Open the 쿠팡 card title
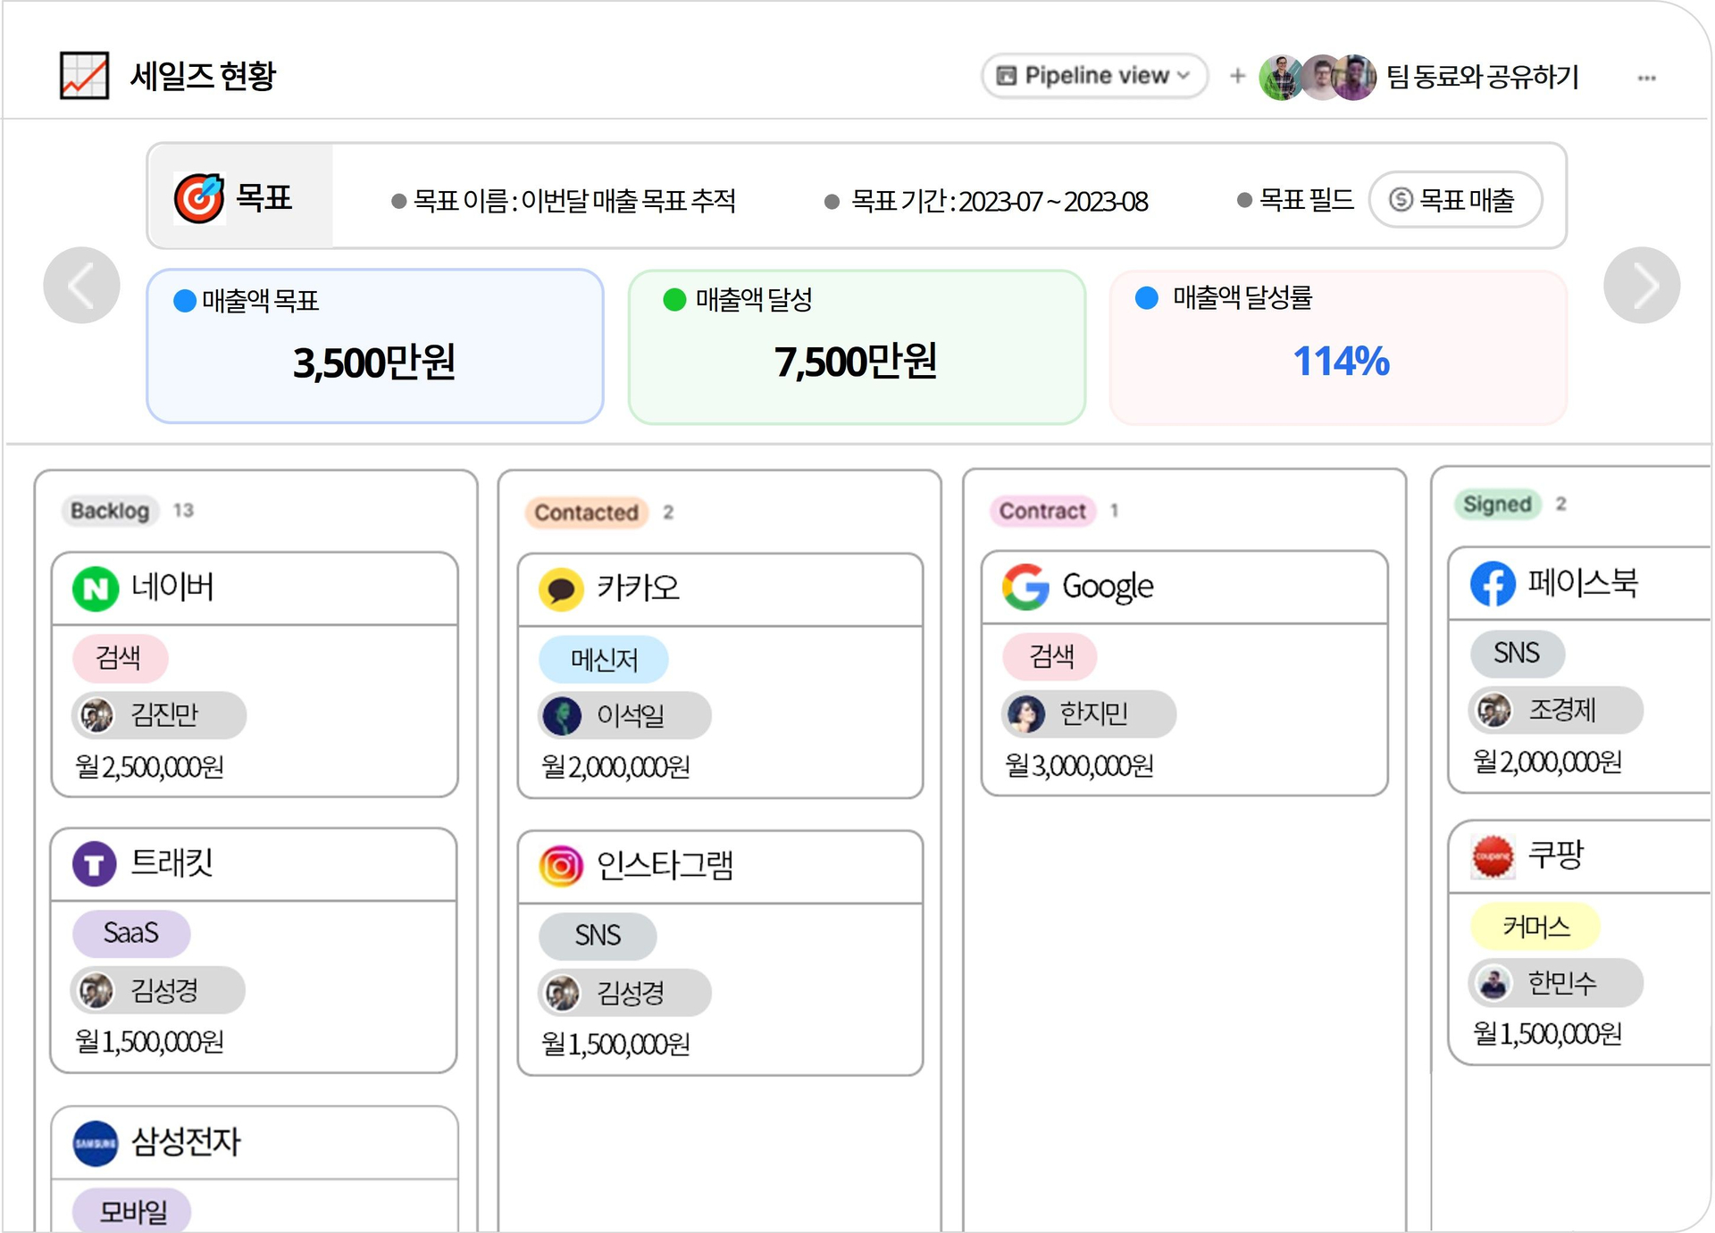The height and width of the screenshot is (1233, 1715). point(1555,854)
